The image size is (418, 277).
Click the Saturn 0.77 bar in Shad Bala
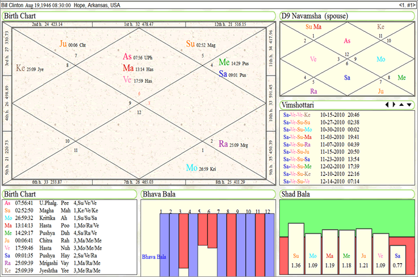click(x=397, y=255)
